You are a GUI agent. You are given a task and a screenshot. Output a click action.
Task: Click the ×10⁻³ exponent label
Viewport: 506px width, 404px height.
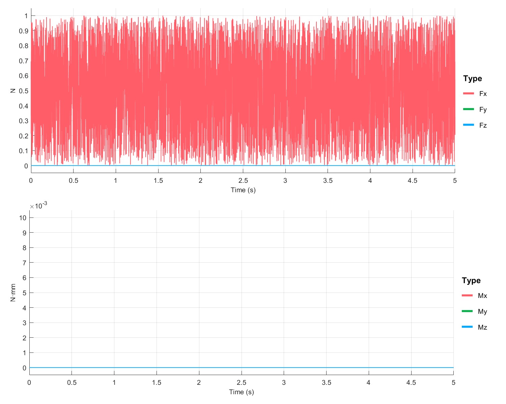pyautogui.click(x=38, y=206)
